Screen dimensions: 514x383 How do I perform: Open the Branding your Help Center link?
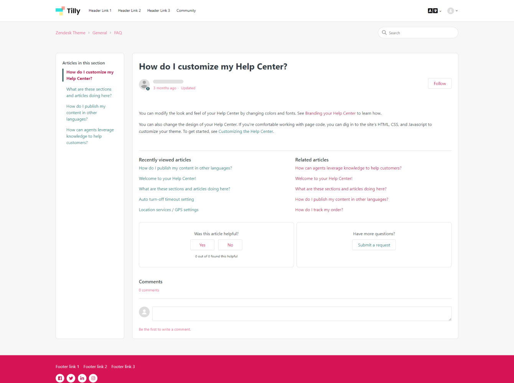pyautogui.click(x=330, y=113)
